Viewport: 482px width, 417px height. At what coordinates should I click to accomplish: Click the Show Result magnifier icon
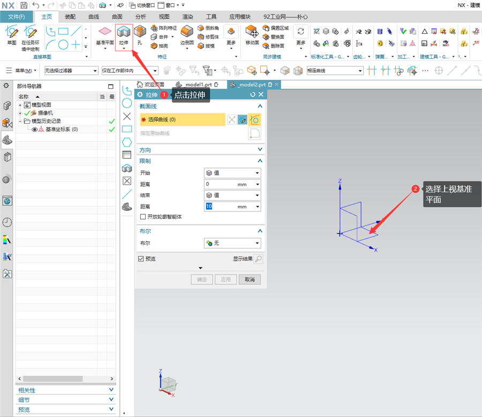click(x=259, y=259)
